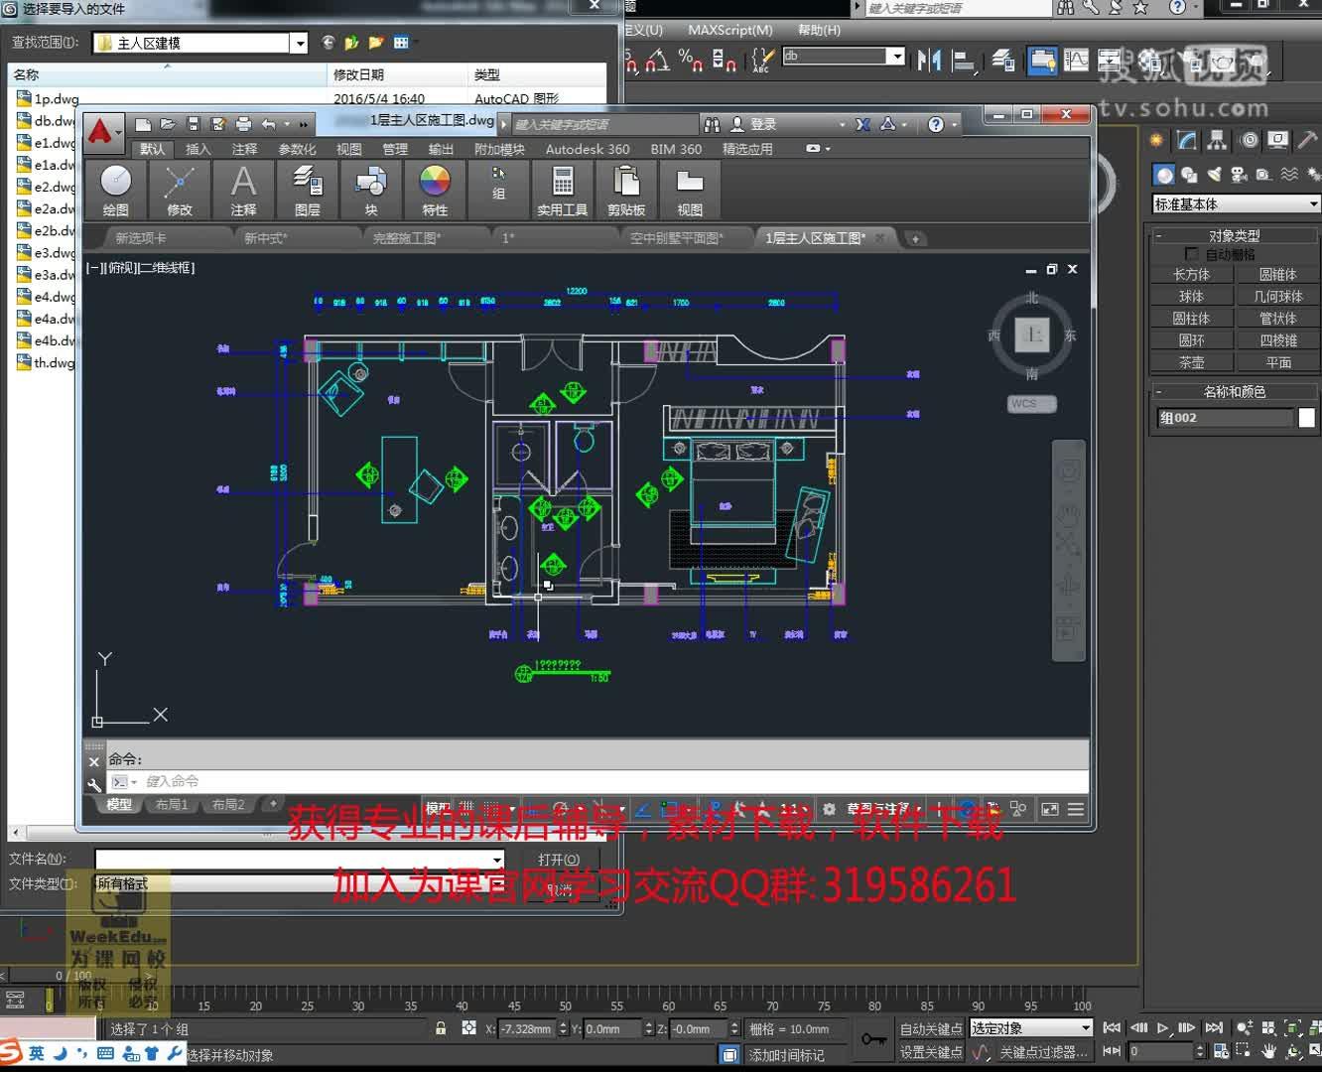Click the 茶壶 (Teapot) object button
Image resolution: width=1322 pixels, height=1072 pixels.
[1191, 362]
